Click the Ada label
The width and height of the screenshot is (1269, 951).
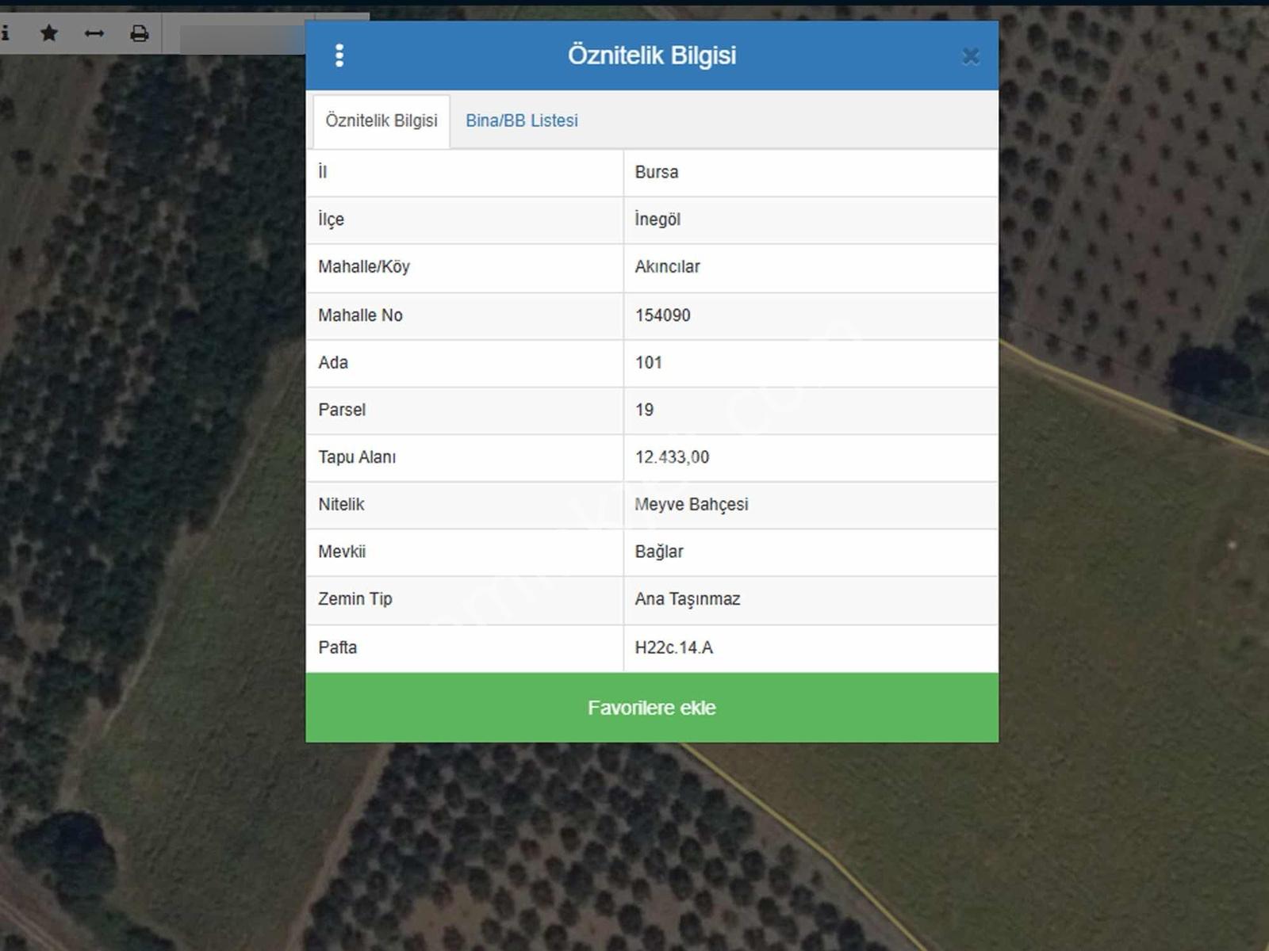333,363
